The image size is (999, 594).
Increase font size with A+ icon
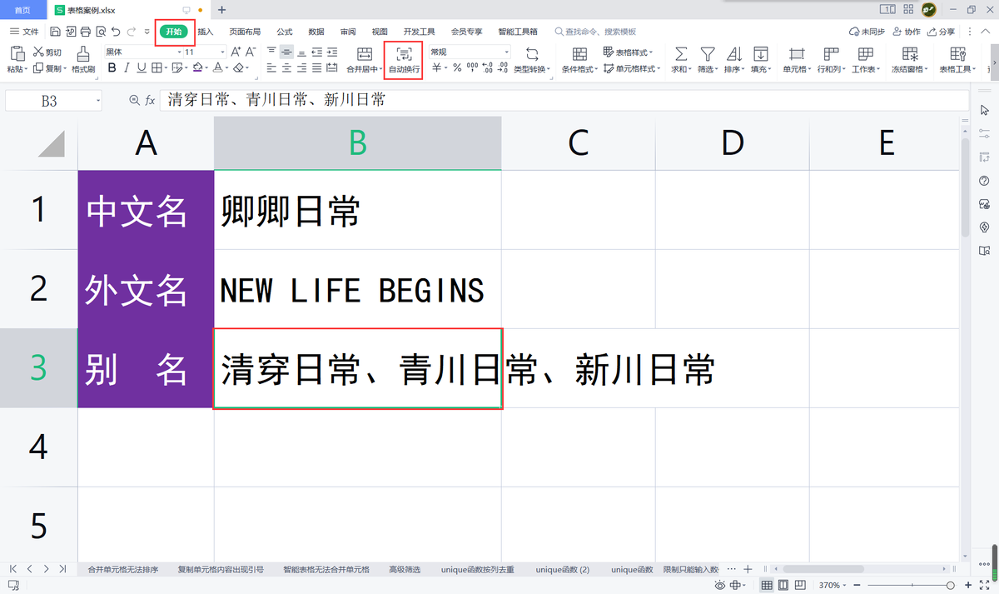click(236, 52)
